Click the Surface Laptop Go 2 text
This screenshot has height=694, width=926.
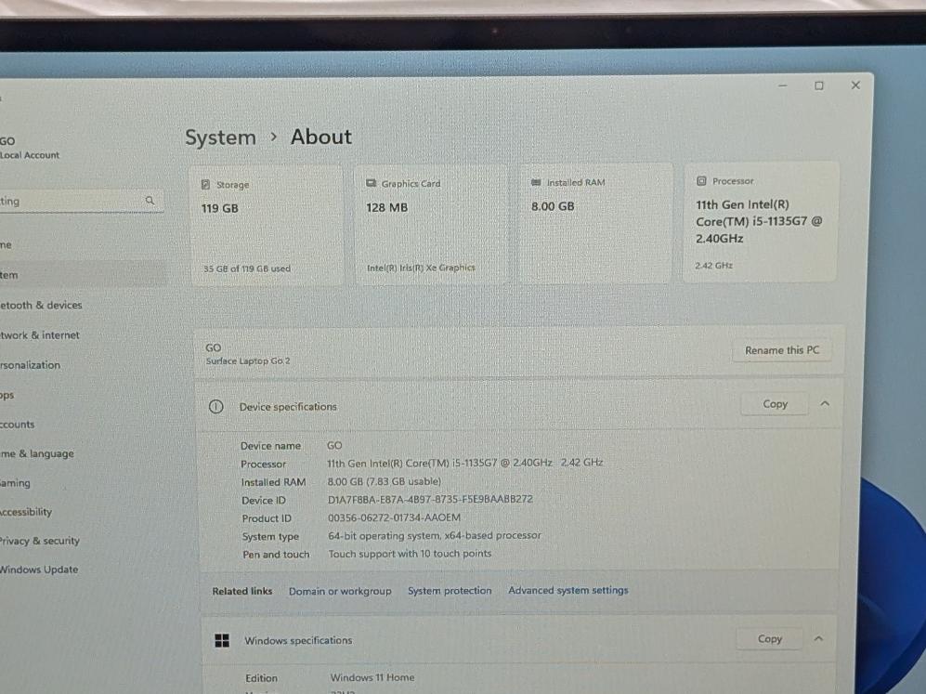[x=248, y=360]
